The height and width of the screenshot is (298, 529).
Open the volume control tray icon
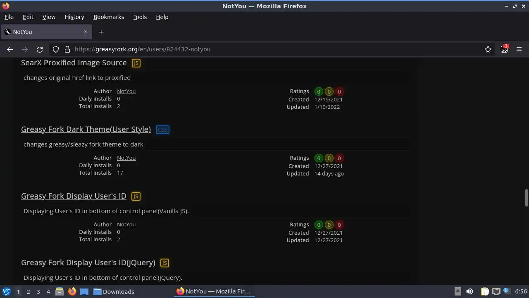click(x=469, y=291)
